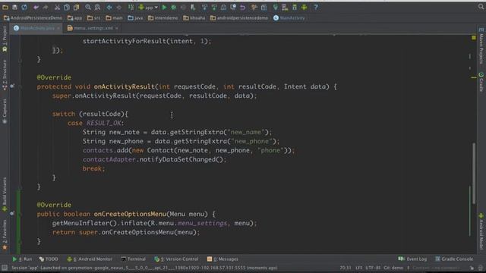Click the Save All toolbar icon
This screenshot has width=486, height=273.
point(14,7)
